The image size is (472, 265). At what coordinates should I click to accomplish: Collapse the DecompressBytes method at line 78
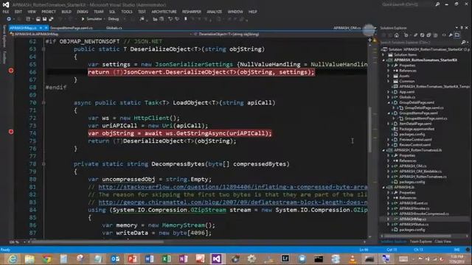44,164
